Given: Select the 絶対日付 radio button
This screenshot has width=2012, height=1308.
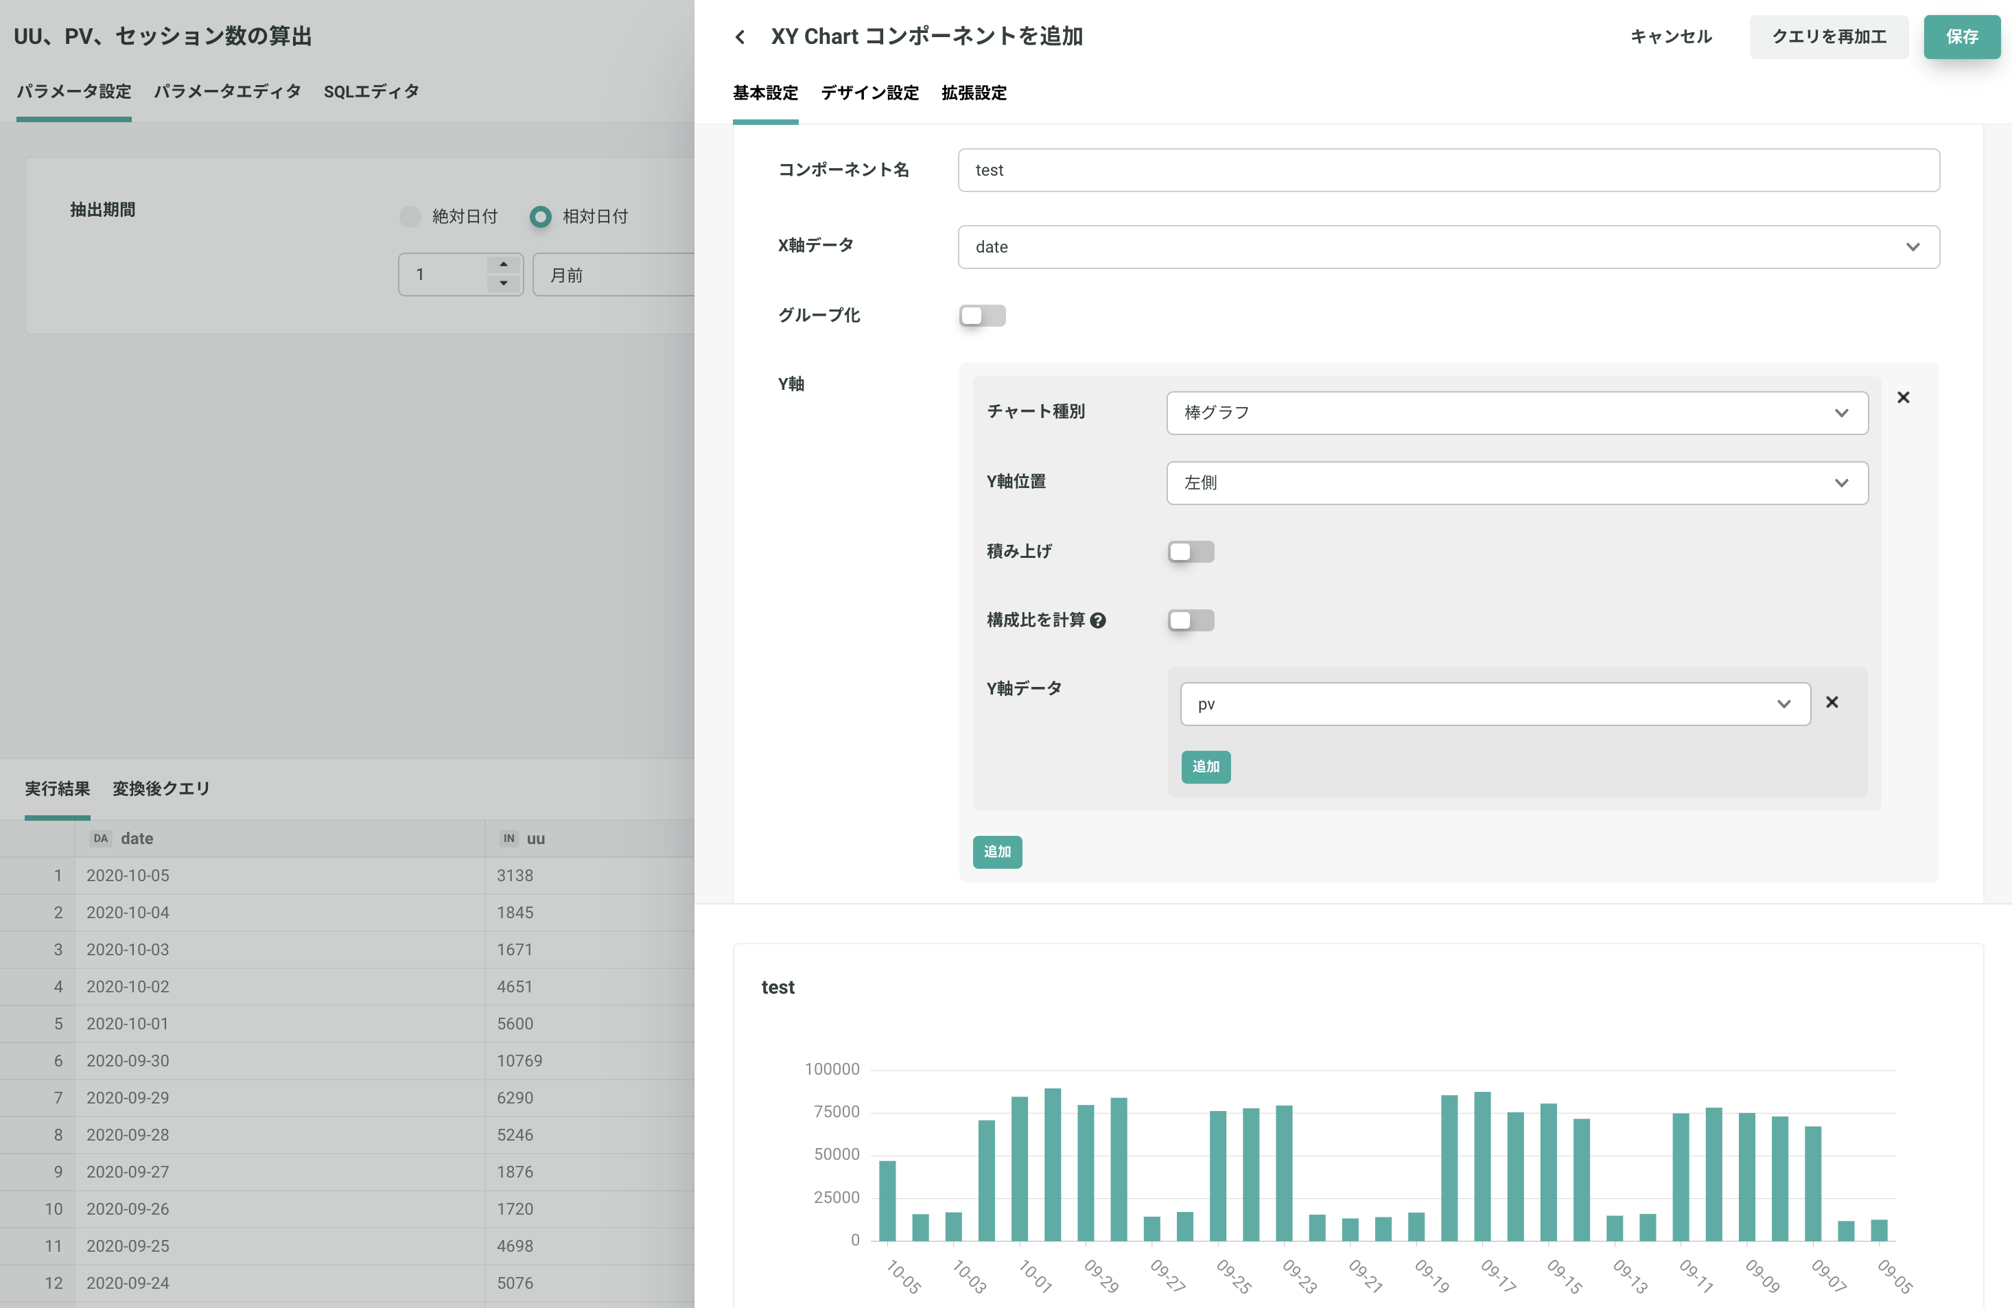Looking at the screenshot, I should (x=410, y=216).
